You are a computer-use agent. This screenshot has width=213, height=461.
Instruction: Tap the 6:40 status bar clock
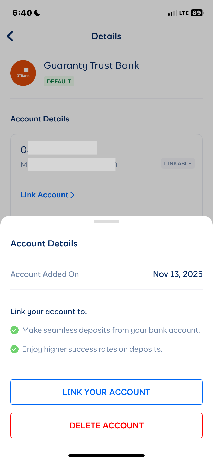(x=22, y=13)
